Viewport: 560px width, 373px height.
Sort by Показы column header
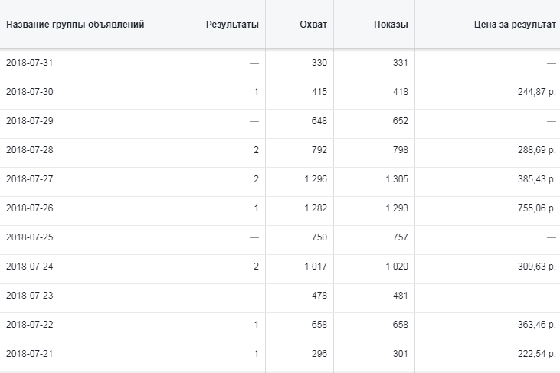[391, 25]
